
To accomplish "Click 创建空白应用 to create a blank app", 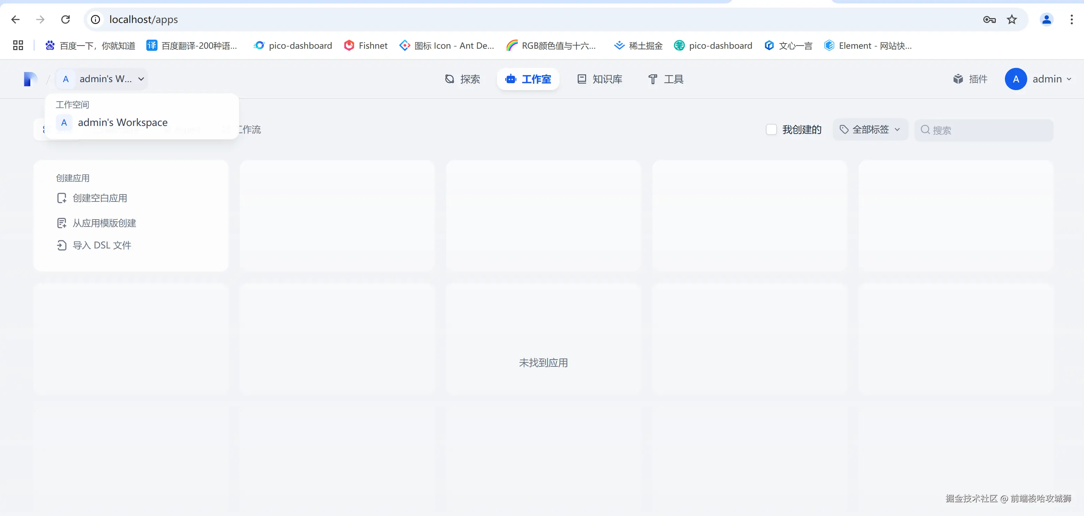I will pos(100,198).
